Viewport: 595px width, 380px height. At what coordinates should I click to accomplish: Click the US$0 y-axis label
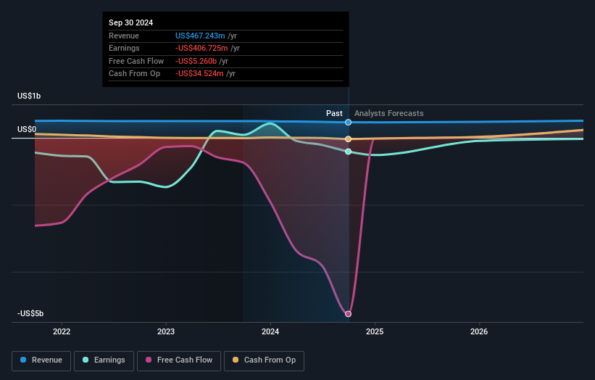[27, 130]
